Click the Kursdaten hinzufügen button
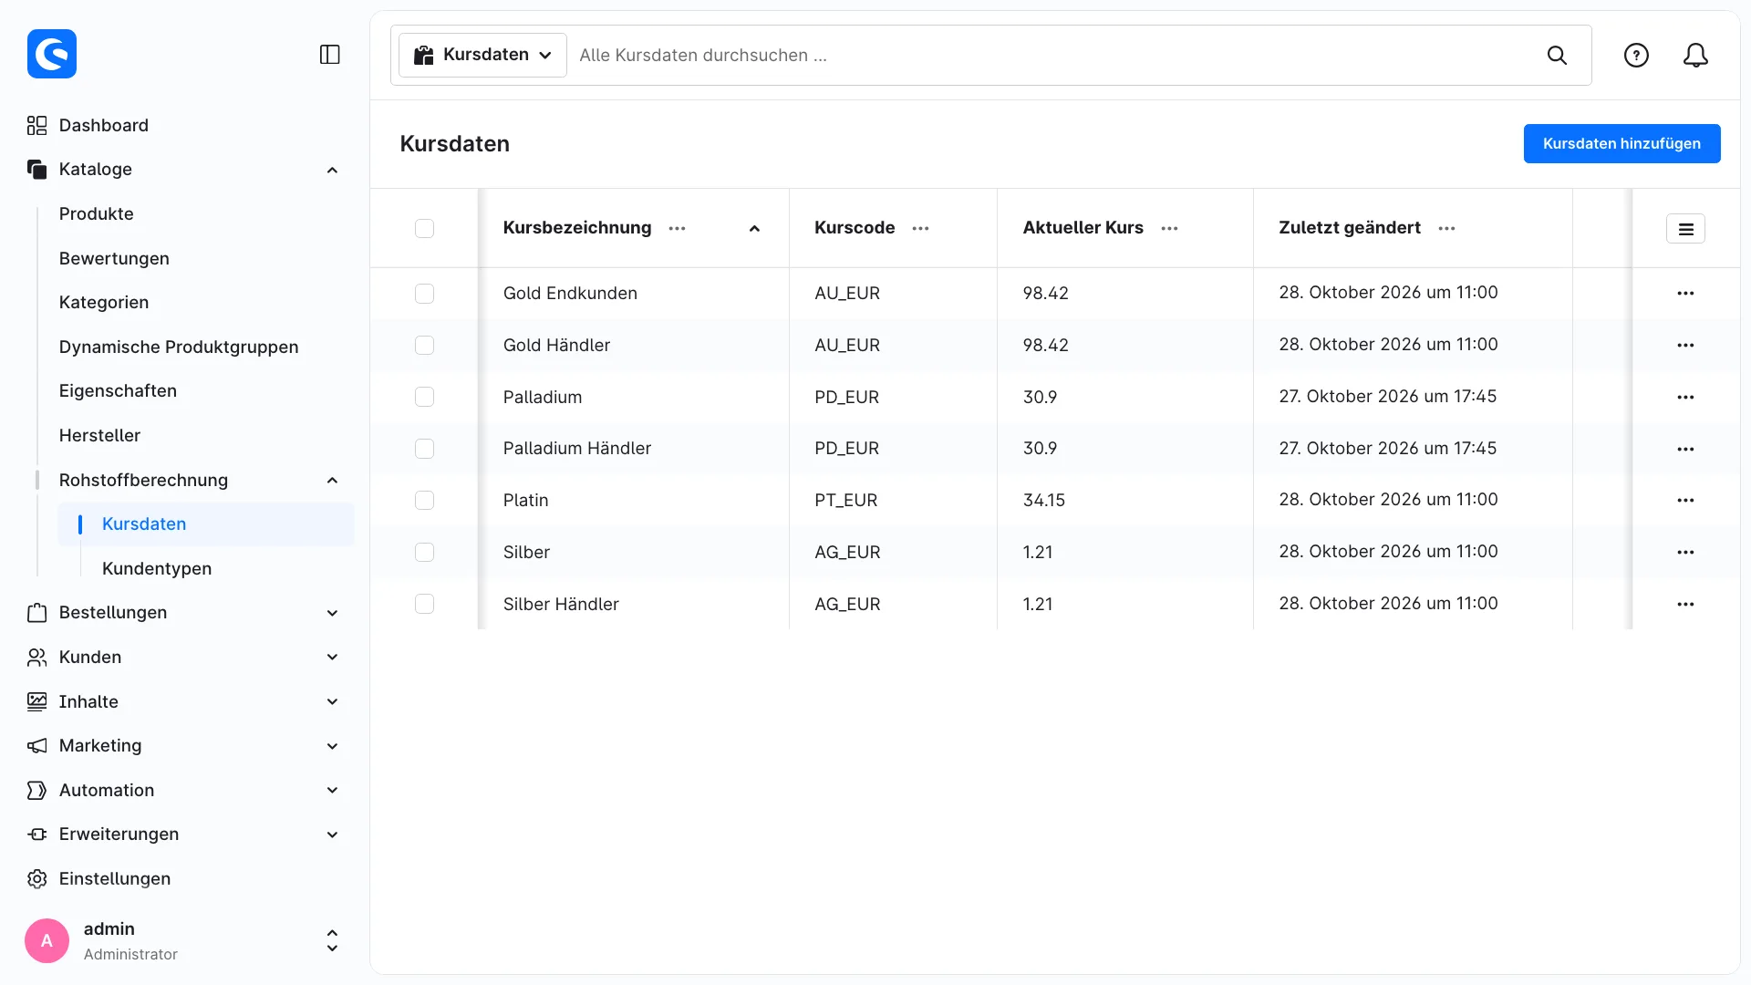The image size is (1751, 985). 1621,143
